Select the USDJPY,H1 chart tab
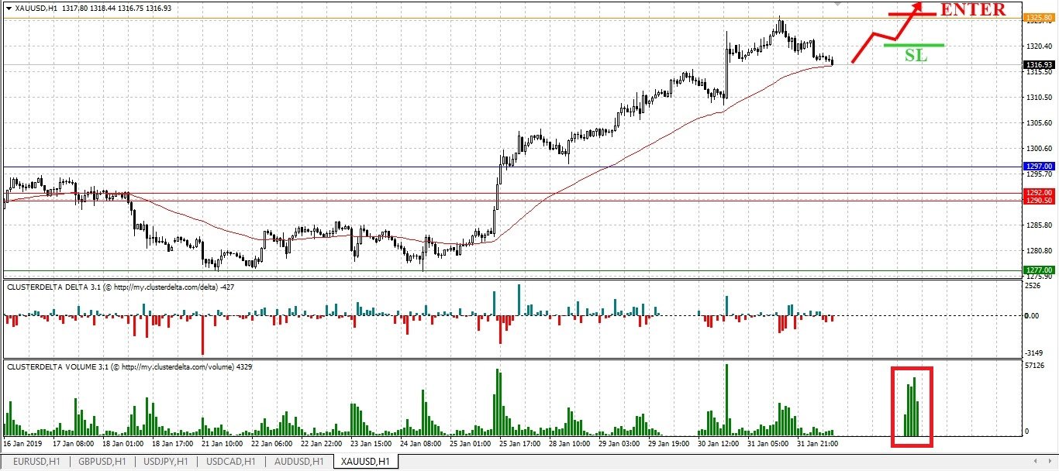The image size is (1059, 471). pos(164,462)
